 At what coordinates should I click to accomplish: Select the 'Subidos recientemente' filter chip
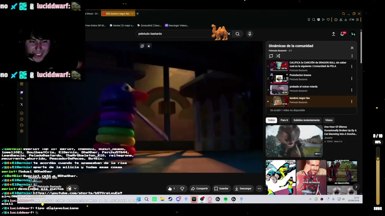(x=306, y=120)
